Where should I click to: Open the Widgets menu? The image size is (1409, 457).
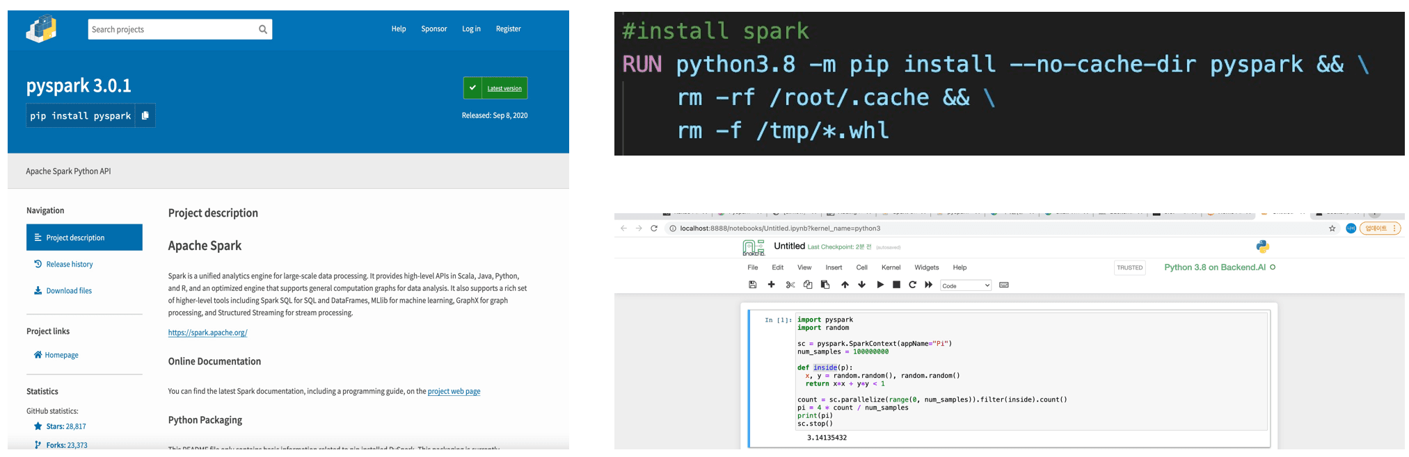pyautogui.click(x=926, y=267)
